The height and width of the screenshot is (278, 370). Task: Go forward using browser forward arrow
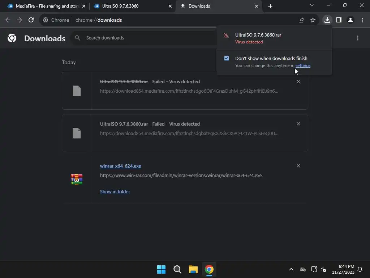point(20,20)
